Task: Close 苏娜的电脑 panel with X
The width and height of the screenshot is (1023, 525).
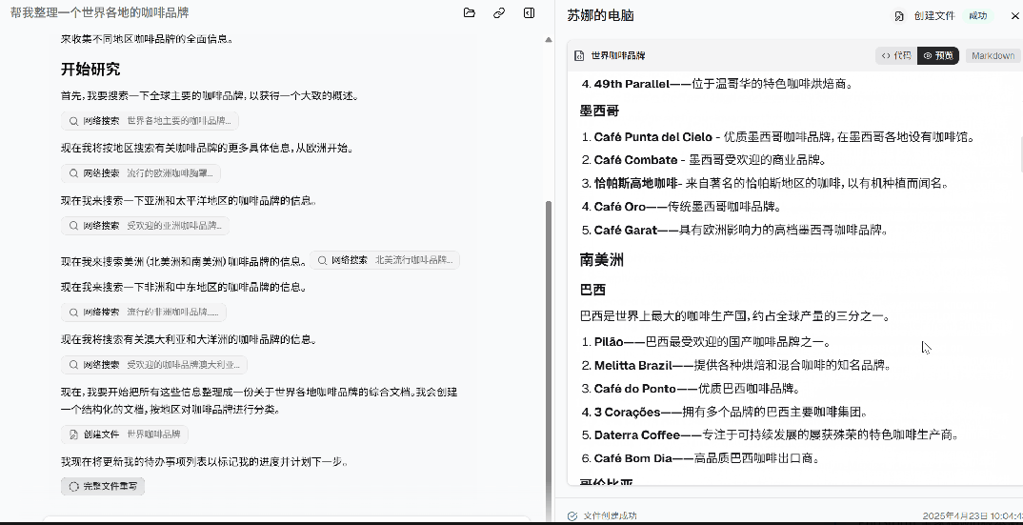Action: [x=1015, y=15]
